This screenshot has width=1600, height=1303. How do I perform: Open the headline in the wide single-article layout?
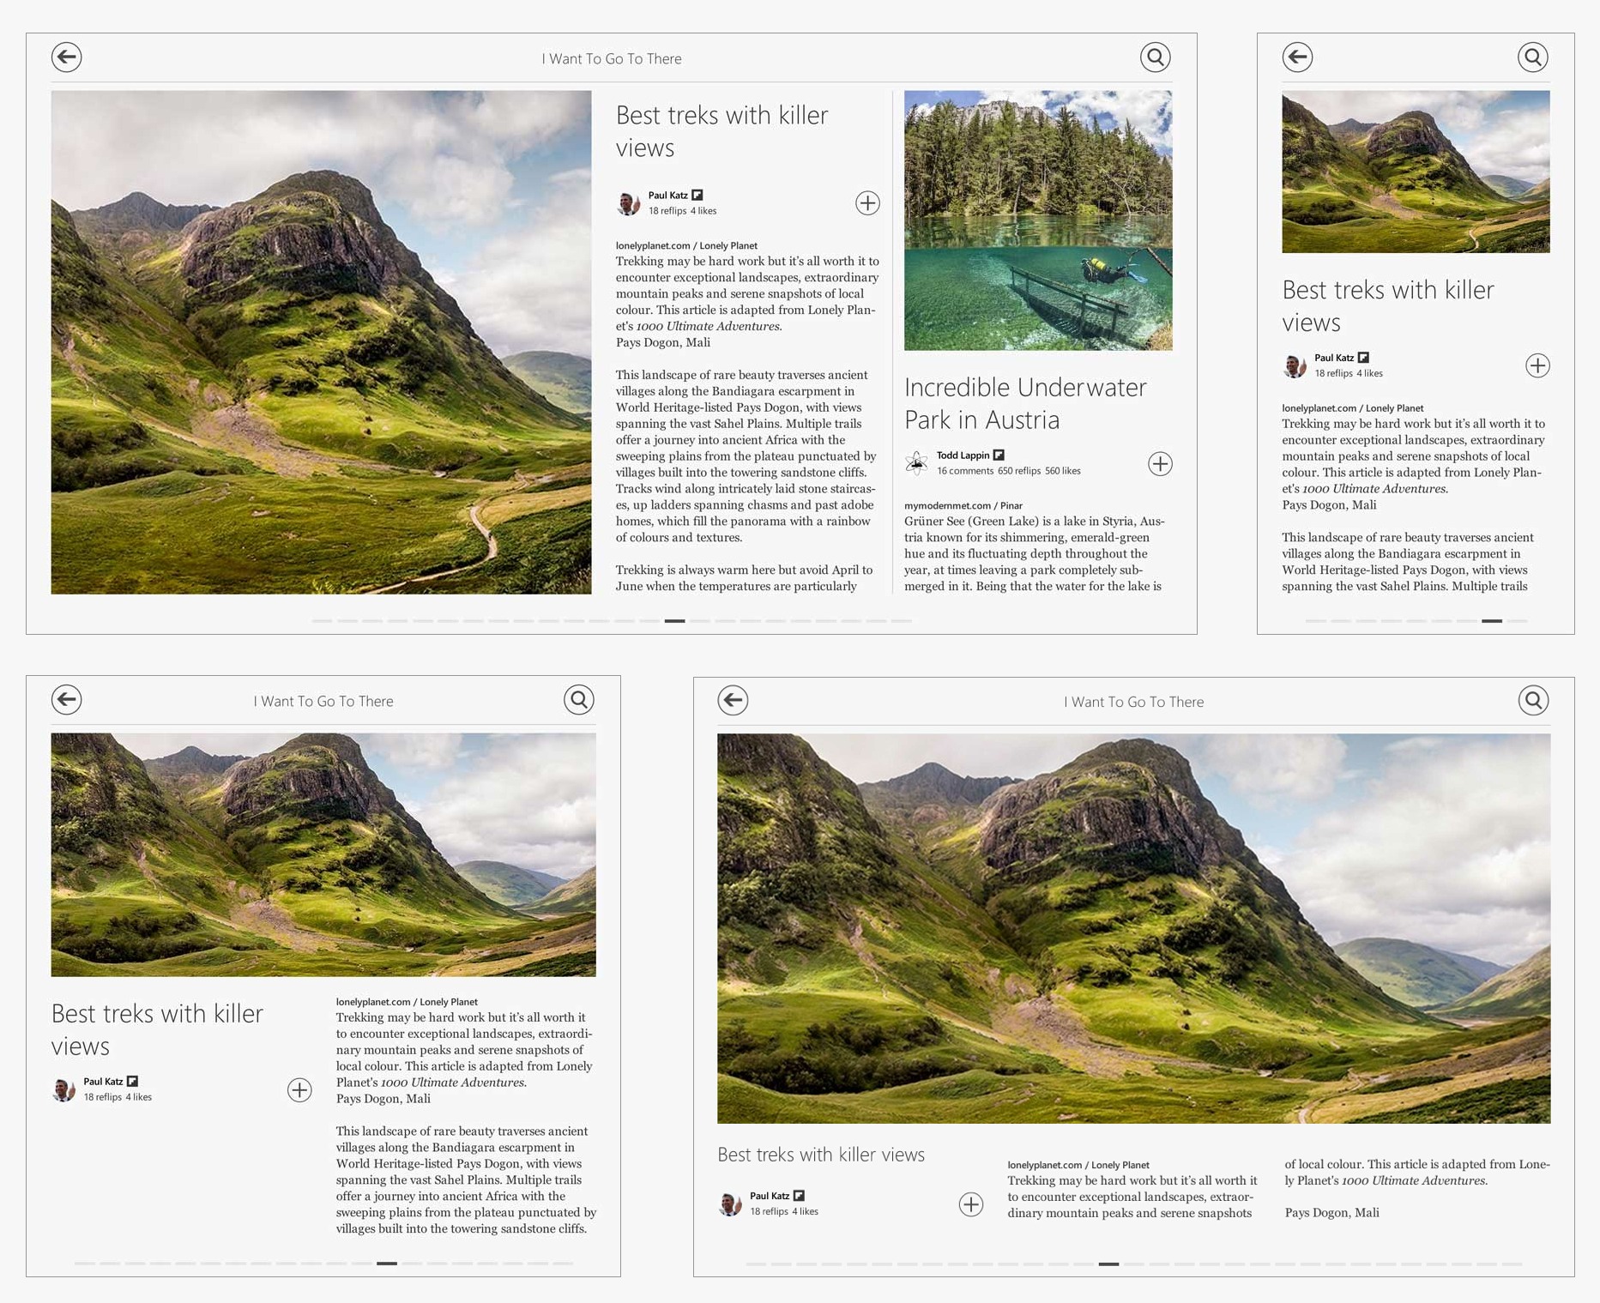click(x=821, y=1155)
